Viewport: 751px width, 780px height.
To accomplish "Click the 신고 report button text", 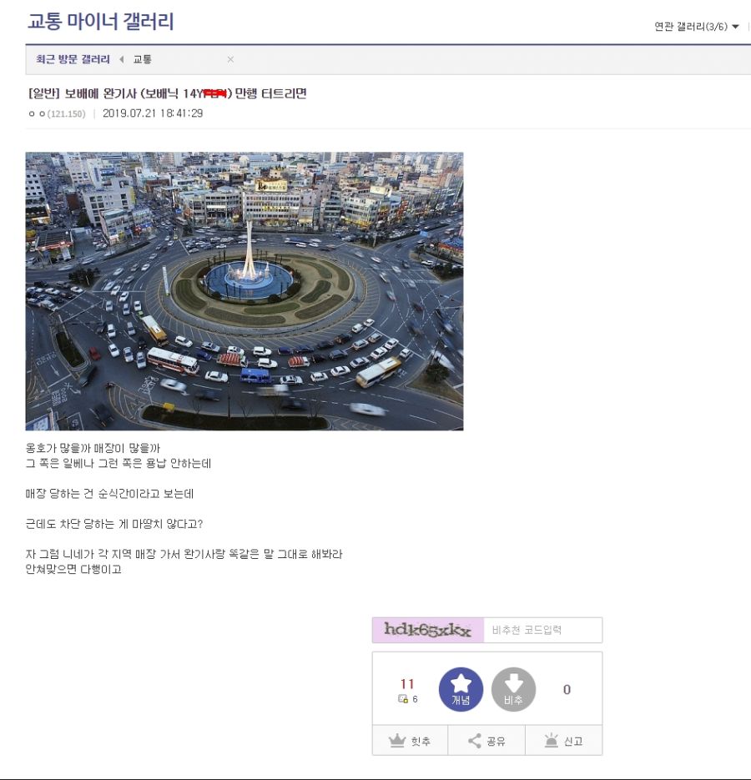I will click(572, 741).
